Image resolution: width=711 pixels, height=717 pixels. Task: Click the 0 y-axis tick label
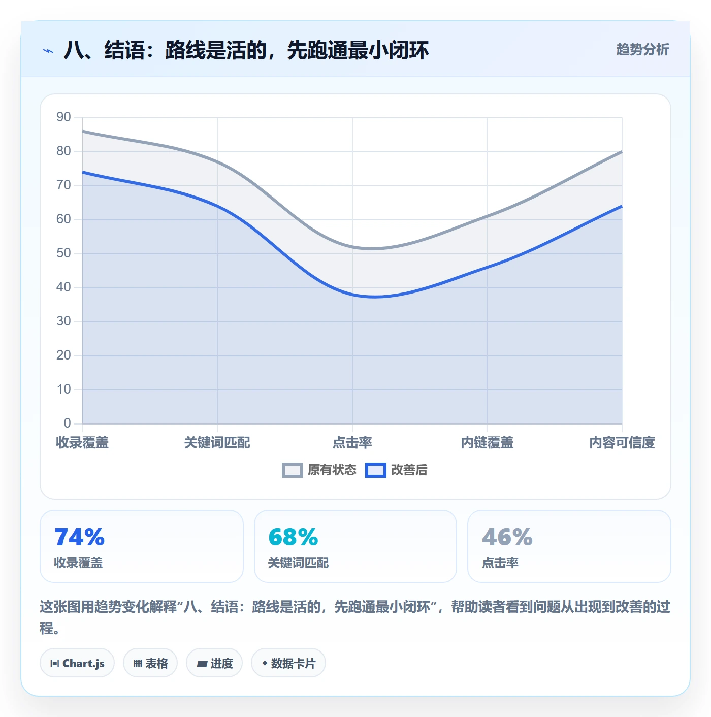[x=67, y=423]
